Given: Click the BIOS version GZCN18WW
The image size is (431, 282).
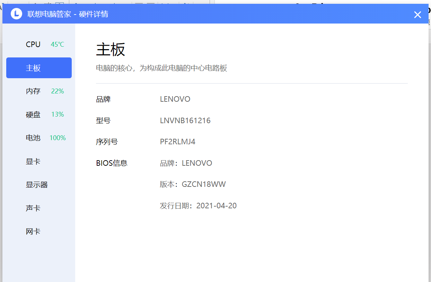Looking at the screenshot, I should [x=204, y=184].
